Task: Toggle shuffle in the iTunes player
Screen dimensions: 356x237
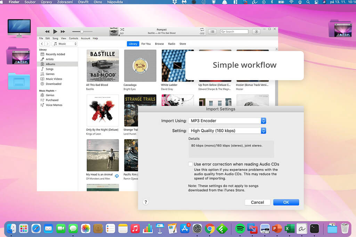Action: click(x=122, y=29)
